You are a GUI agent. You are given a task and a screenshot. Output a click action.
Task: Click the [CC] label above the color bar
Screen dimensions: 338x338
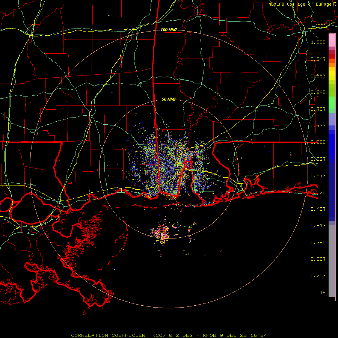point(320,26)
